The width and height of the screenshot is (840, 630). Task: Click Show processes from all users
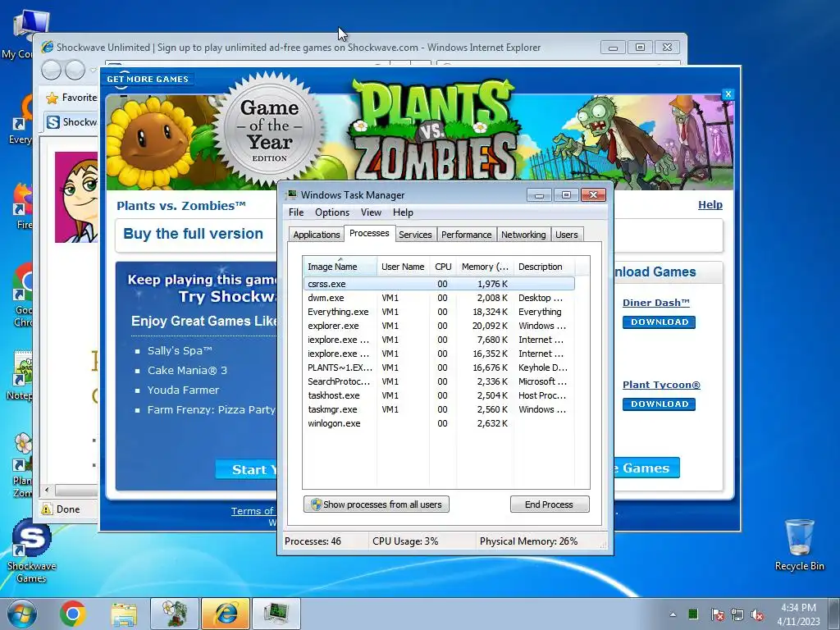[377, 504]
